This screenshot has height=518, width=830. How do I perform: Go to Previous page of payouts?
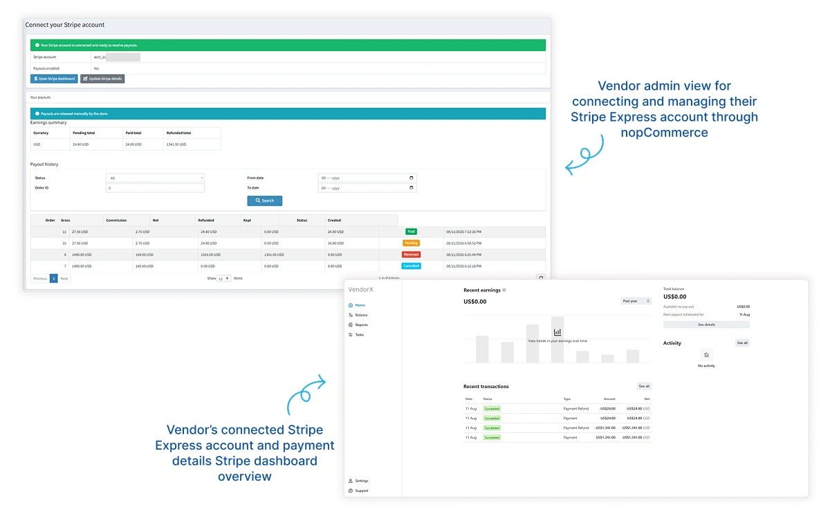[40, 278]
